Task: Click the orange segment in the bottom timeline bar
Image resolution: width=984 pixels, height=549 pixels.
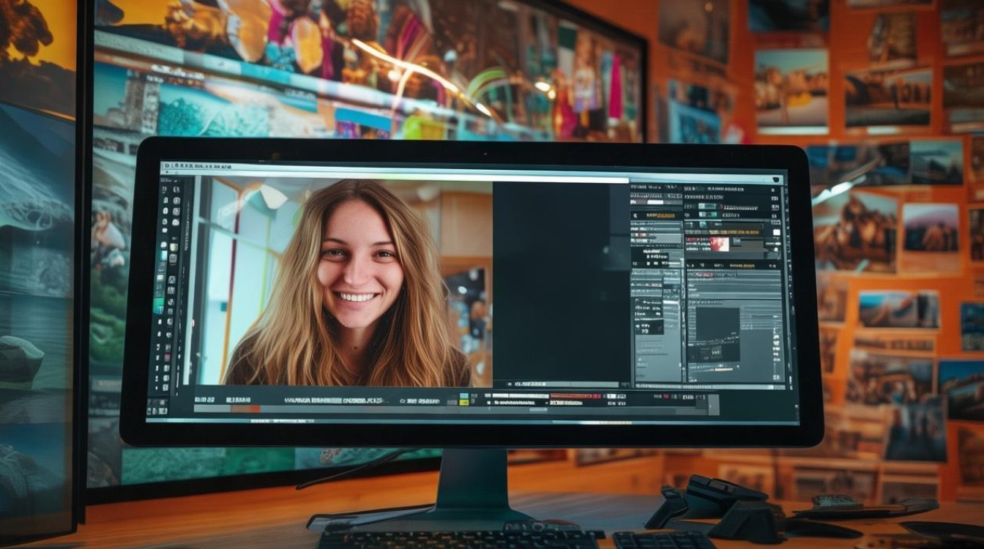Action: 245,409
